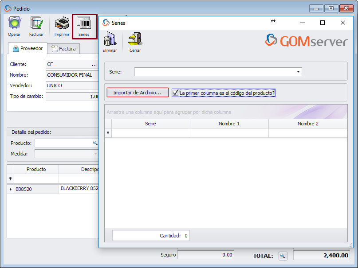Open the TOTAL lookup magnifier icon
Image resolution: width=358 pixels, height=268 pixels.
coord(283,256)
